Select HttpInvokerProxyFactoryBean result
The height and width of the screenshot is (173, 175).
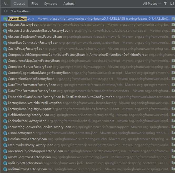[x=88, y=145]
